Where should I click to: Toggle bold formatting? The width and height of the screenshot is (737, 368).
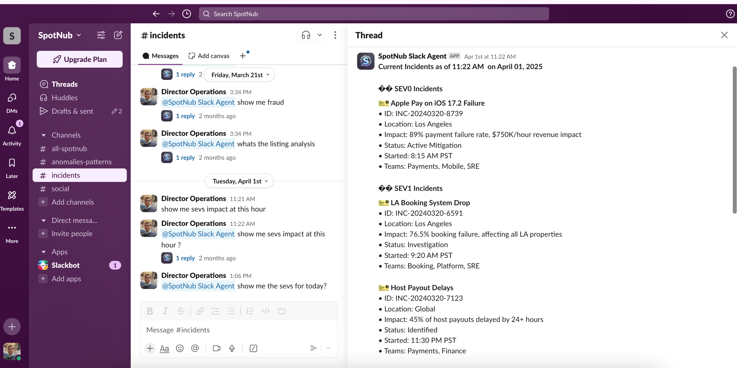tap(150, 311)
